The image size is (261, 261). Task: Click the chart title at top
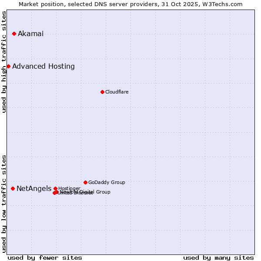pyautogui.click(x=130, y=4)
